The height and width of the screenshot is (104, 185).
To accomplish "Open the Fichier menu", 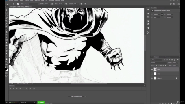I will coord(11,1).
